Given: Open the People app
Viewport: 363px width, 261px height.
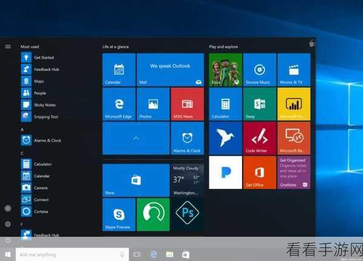Looking at the screenshot, I should pos(33,93).
